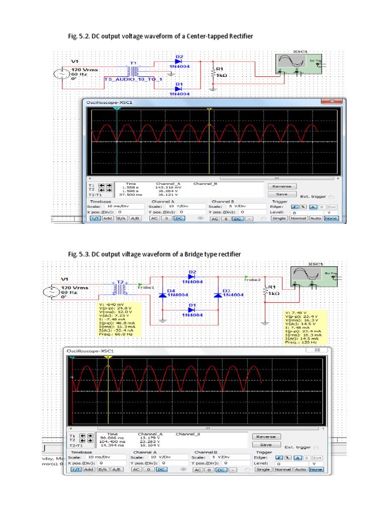The height and width of the screenshot is (514, 386).
Task: Select rising edge trigger in lower oscilloscope
Action: coord(278,458)
